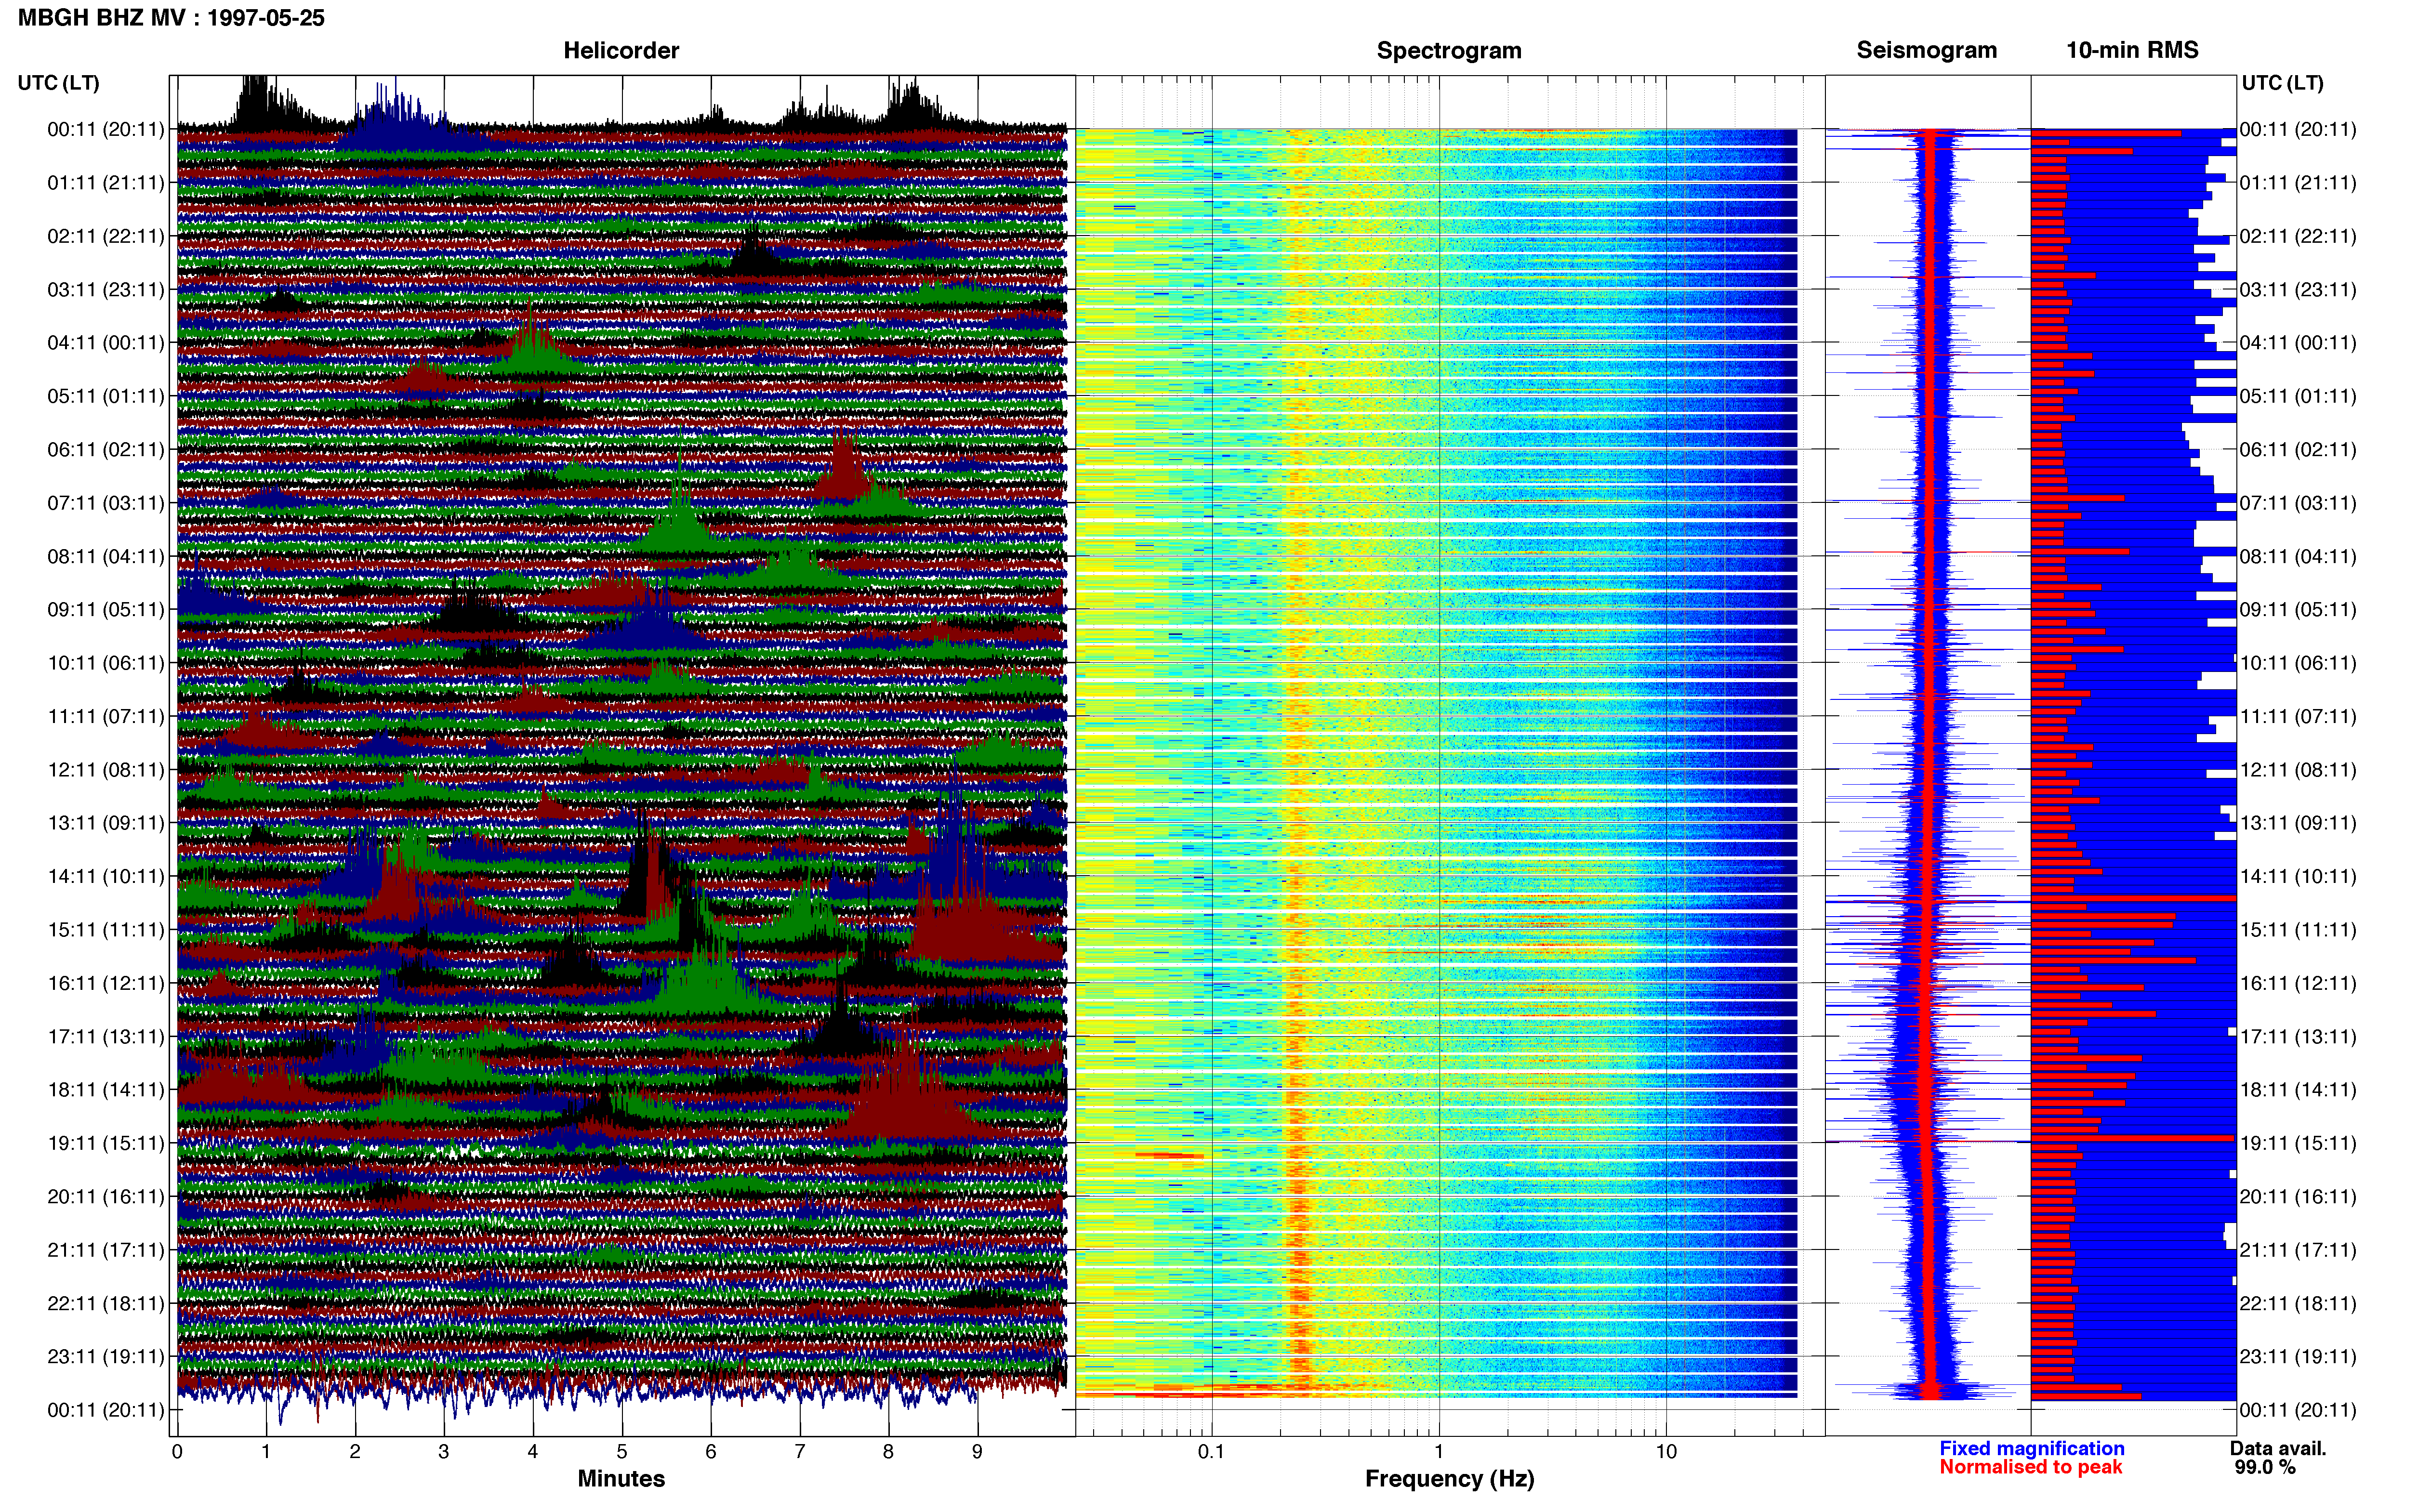
Task: Click the '1' tick under the Spectrogram axis
Action: (1439, 1451)
